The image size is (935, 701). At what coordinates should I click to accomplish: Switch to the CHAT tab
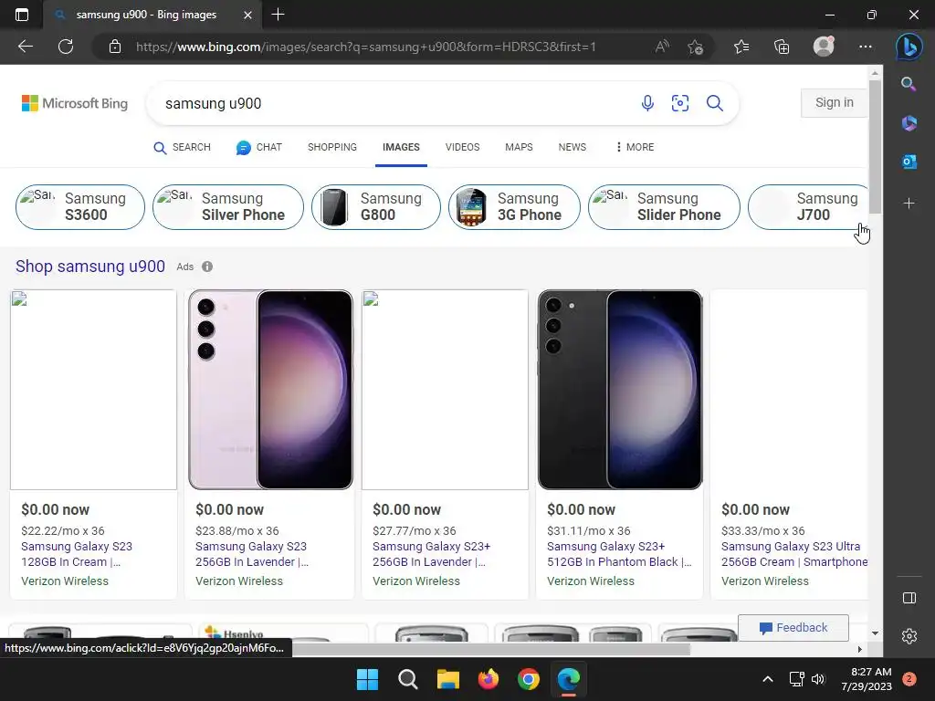[x=258, y=147]
